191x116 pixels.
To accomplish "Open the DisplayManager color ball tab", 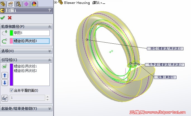I will point(34,4).
